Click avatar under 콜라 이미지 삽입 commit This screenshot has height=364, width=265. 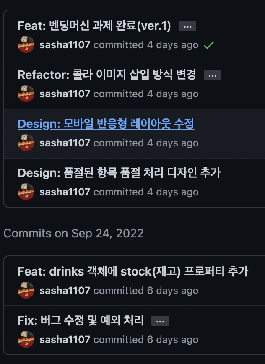click(26, 94)
